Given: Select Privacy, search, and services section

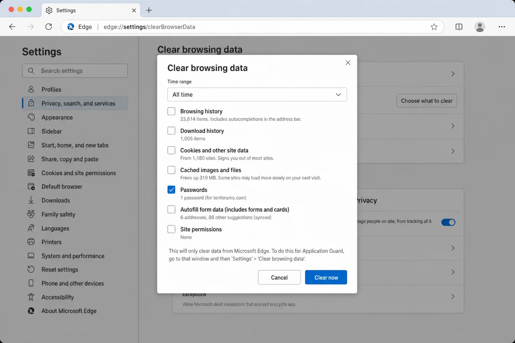Looking at the screenshot, I should click(75, 103).
